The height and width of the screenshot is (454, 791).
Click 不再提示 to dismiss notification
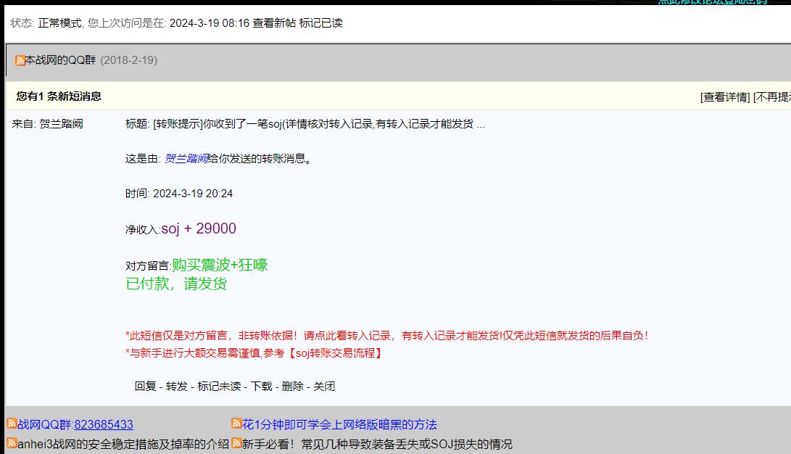(773, 97)
